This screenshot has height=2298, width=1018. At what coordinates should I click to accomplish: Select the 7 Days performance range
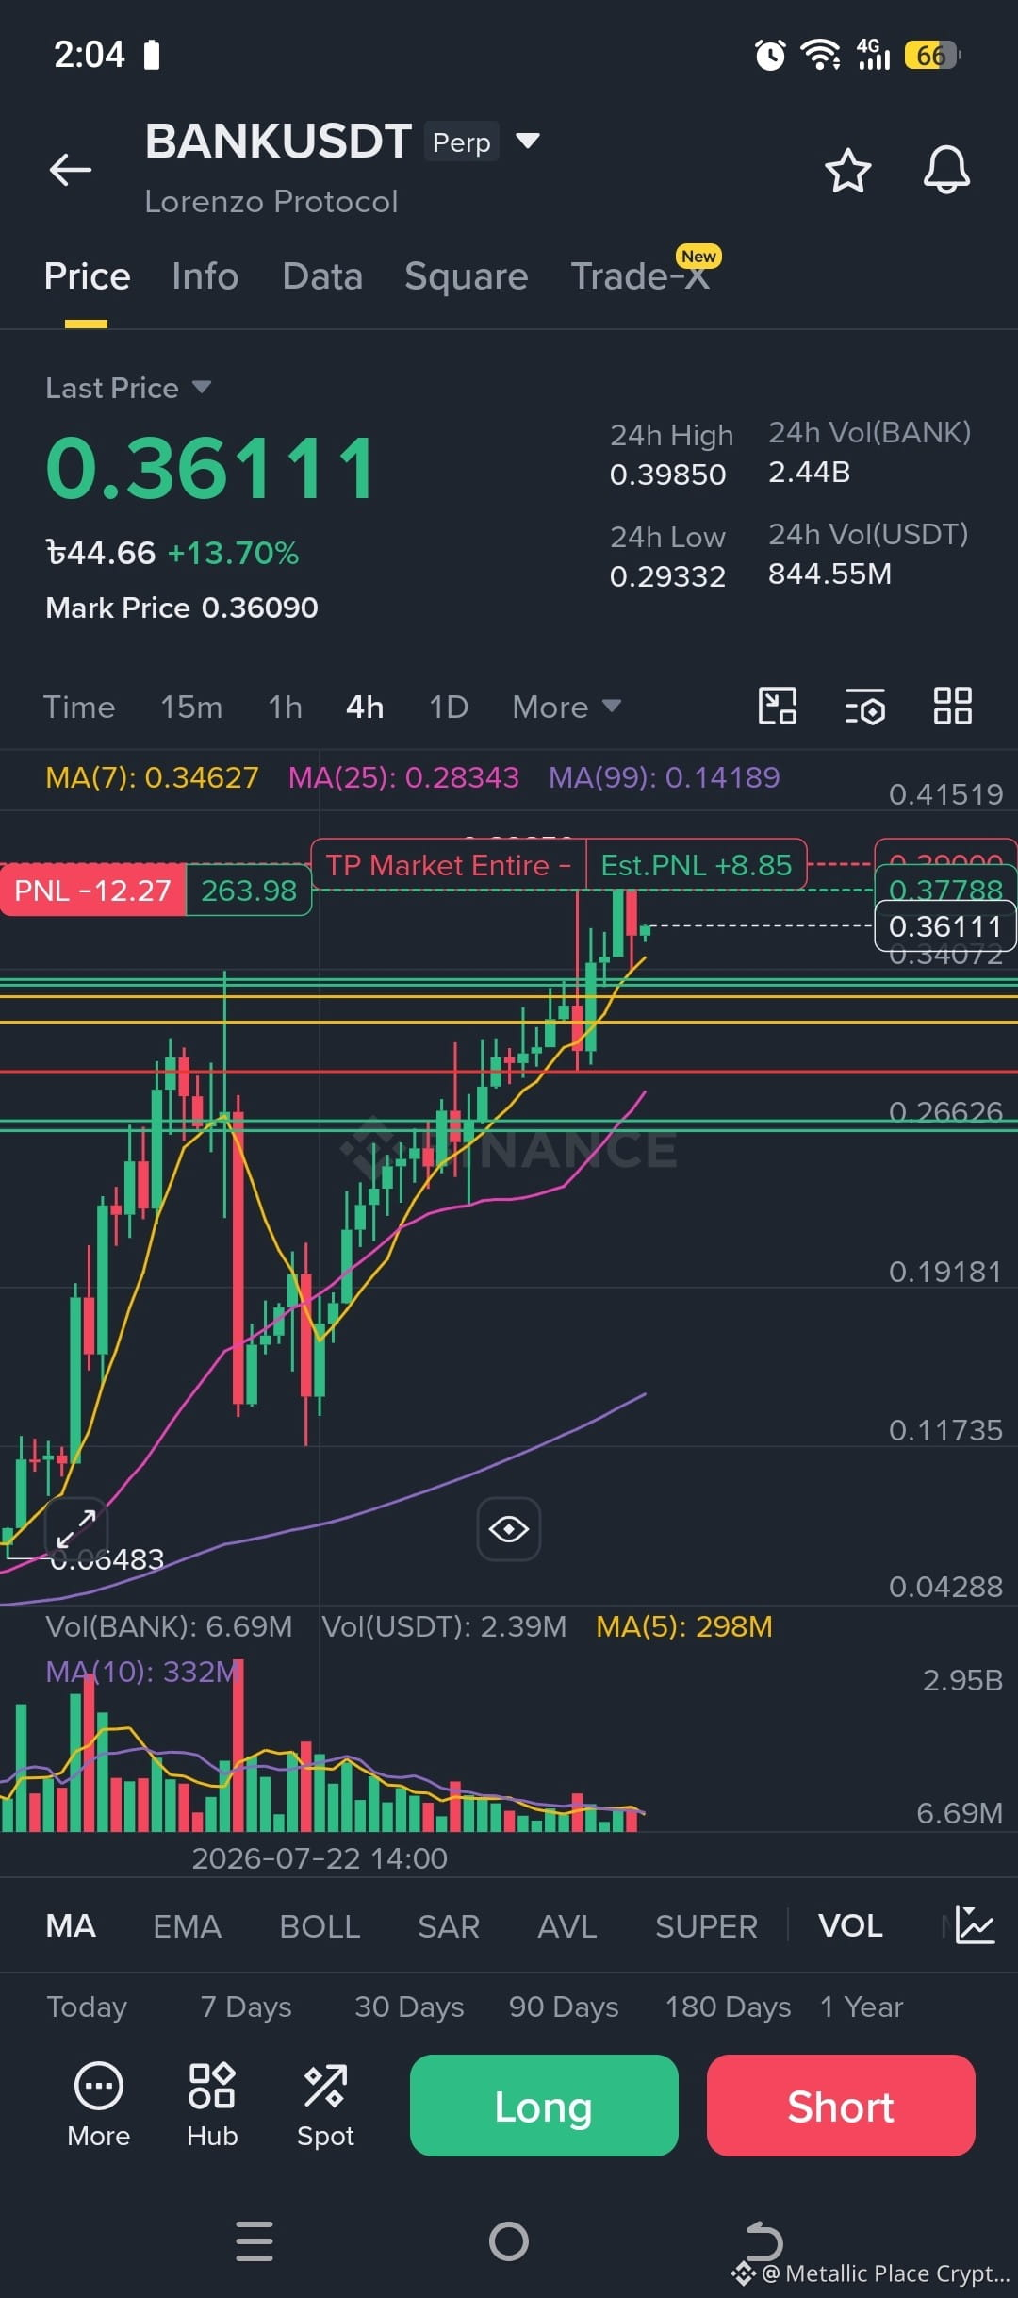pyautogui.click(x=246, y=2007)
